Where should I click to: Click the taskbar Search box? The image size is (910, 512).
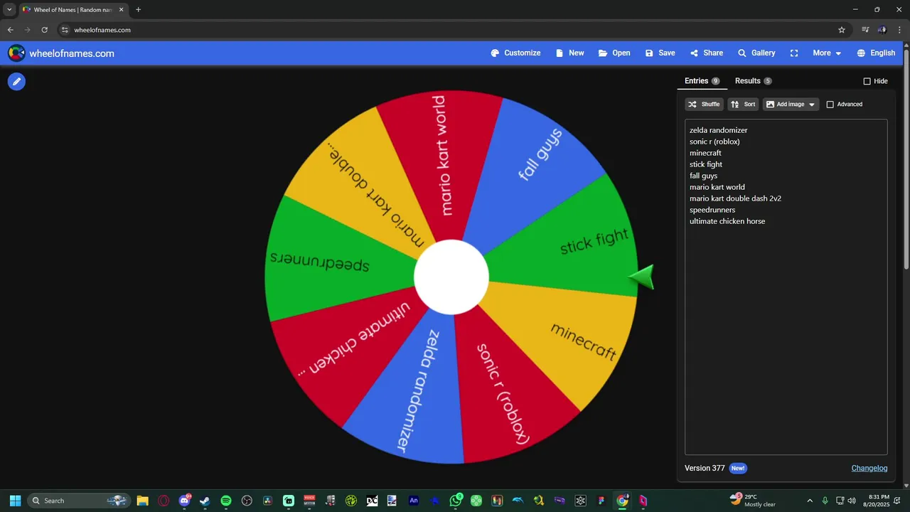pos(79,501)
